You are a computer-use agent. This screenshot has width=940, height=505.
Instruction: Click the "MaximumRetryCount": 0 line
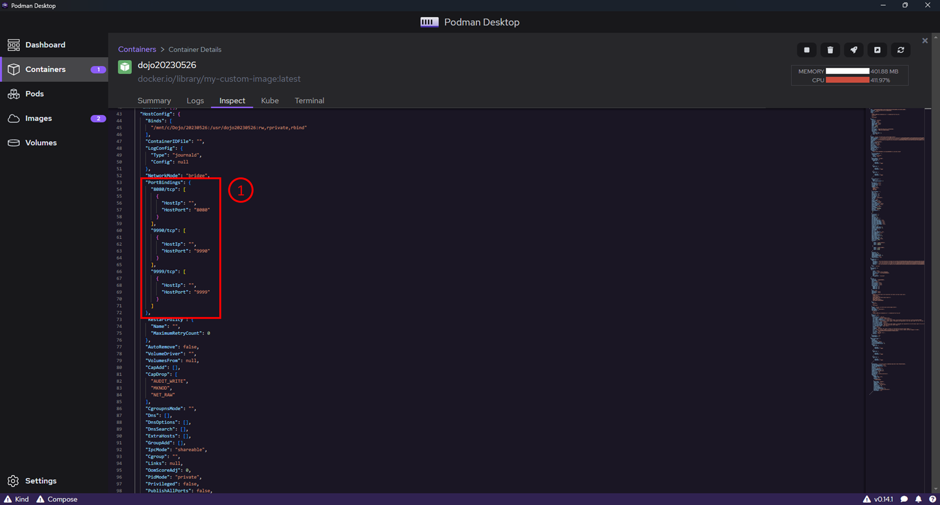(180, 333)
